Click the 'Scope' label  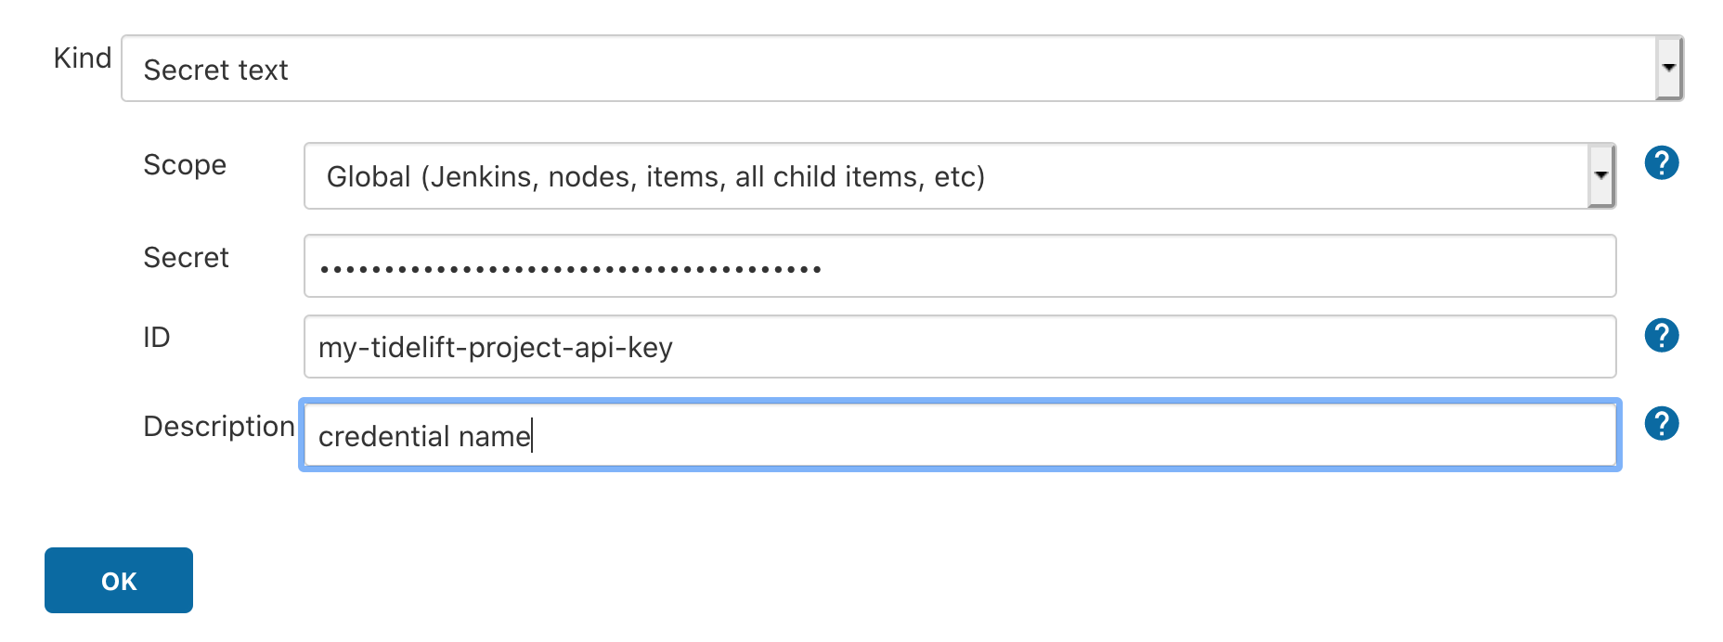coord(185,164)
